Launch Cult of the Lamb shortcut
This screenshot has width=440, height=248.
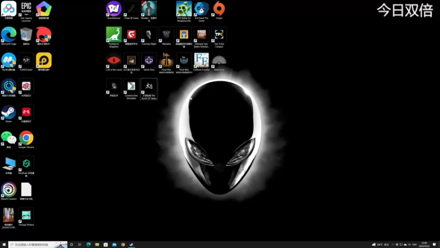(x=114, y=62)
